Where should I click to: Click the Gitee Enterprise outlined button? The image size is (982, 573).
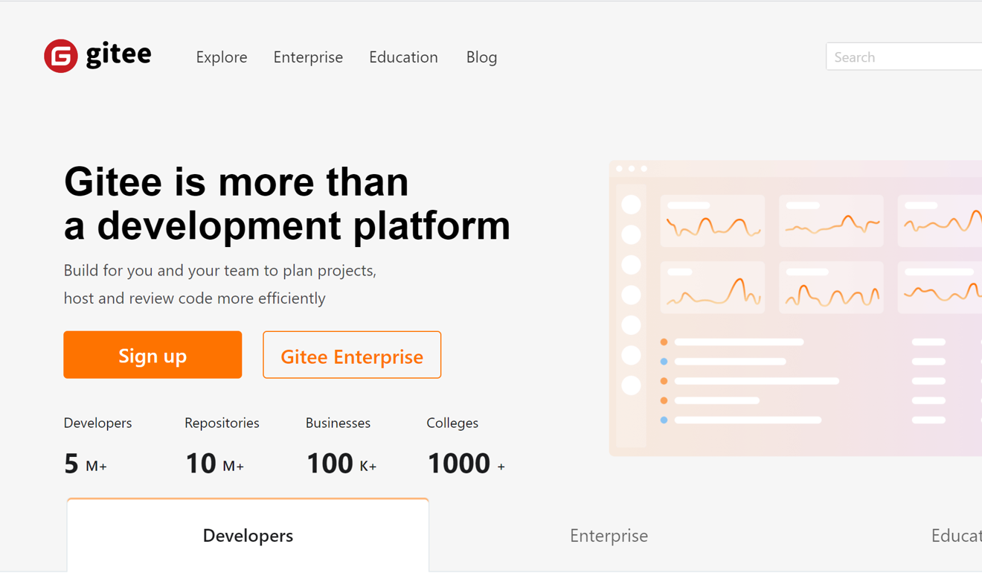click(352, 355)
